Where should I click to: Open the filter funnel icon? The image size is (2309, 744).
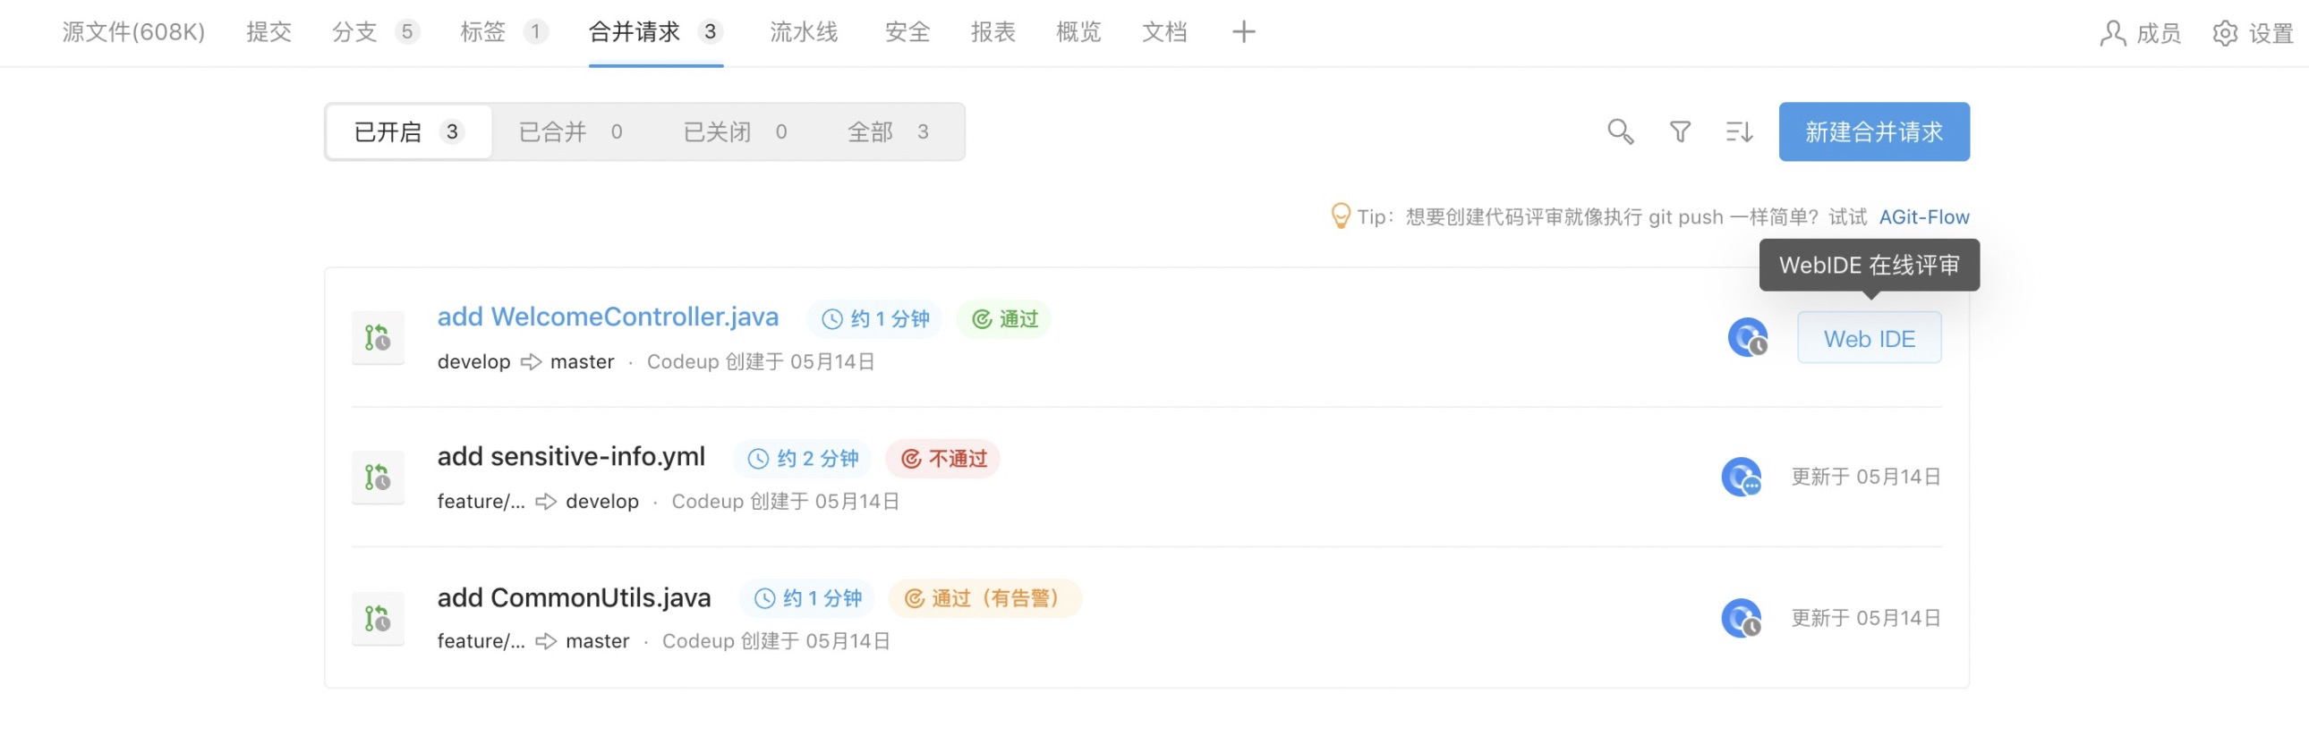point(1680,131)
